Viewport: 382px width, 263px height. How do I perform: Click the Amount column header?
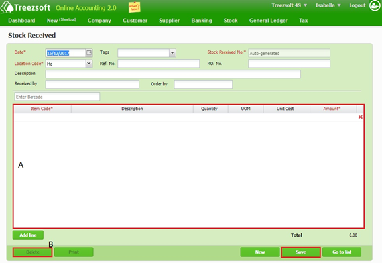click(x=334, y=109)
